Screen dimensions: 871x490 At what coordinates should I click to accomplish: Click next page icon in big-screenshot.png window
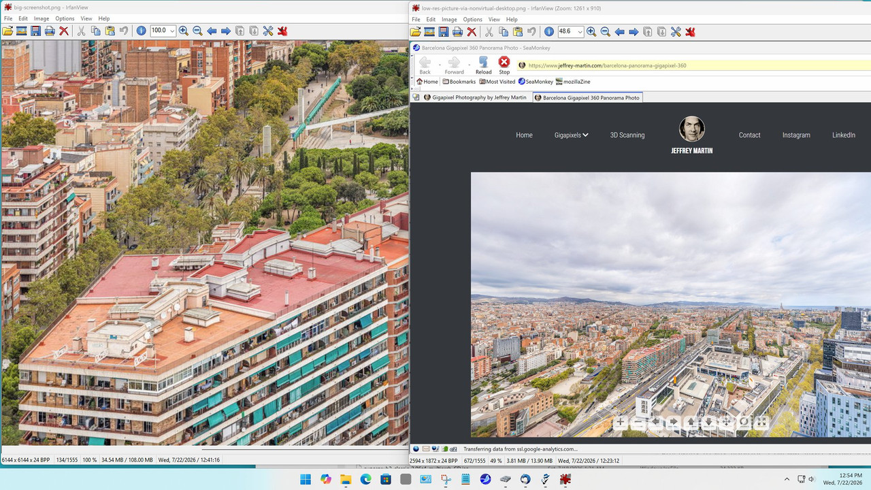click(x=254, y=31)
